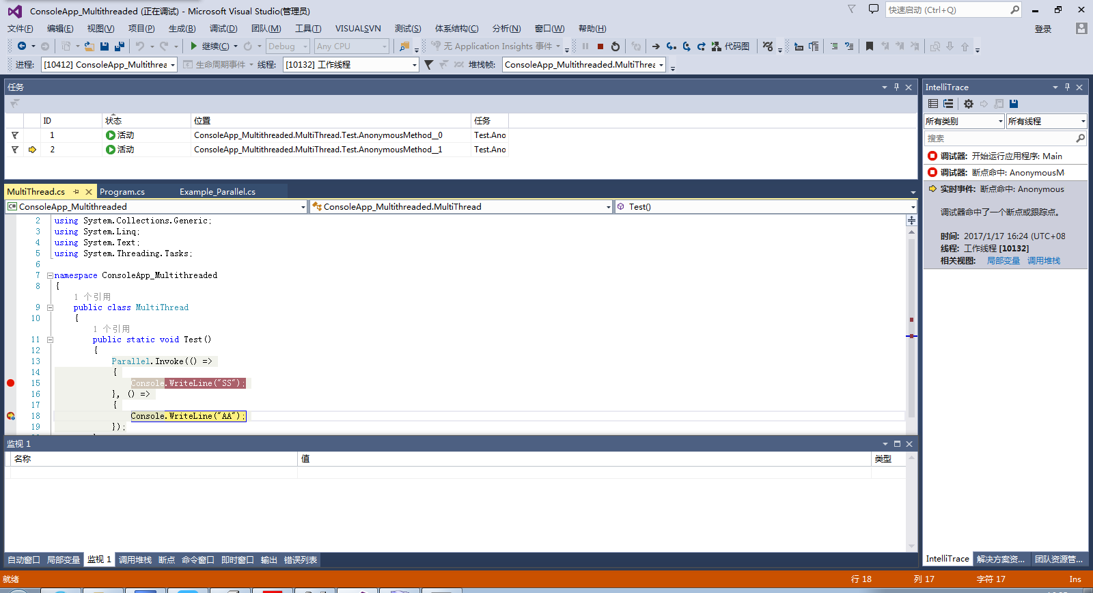Click the quick launch search magnifier
The width and height of the screenshot is (1093, 593).
1014,10
